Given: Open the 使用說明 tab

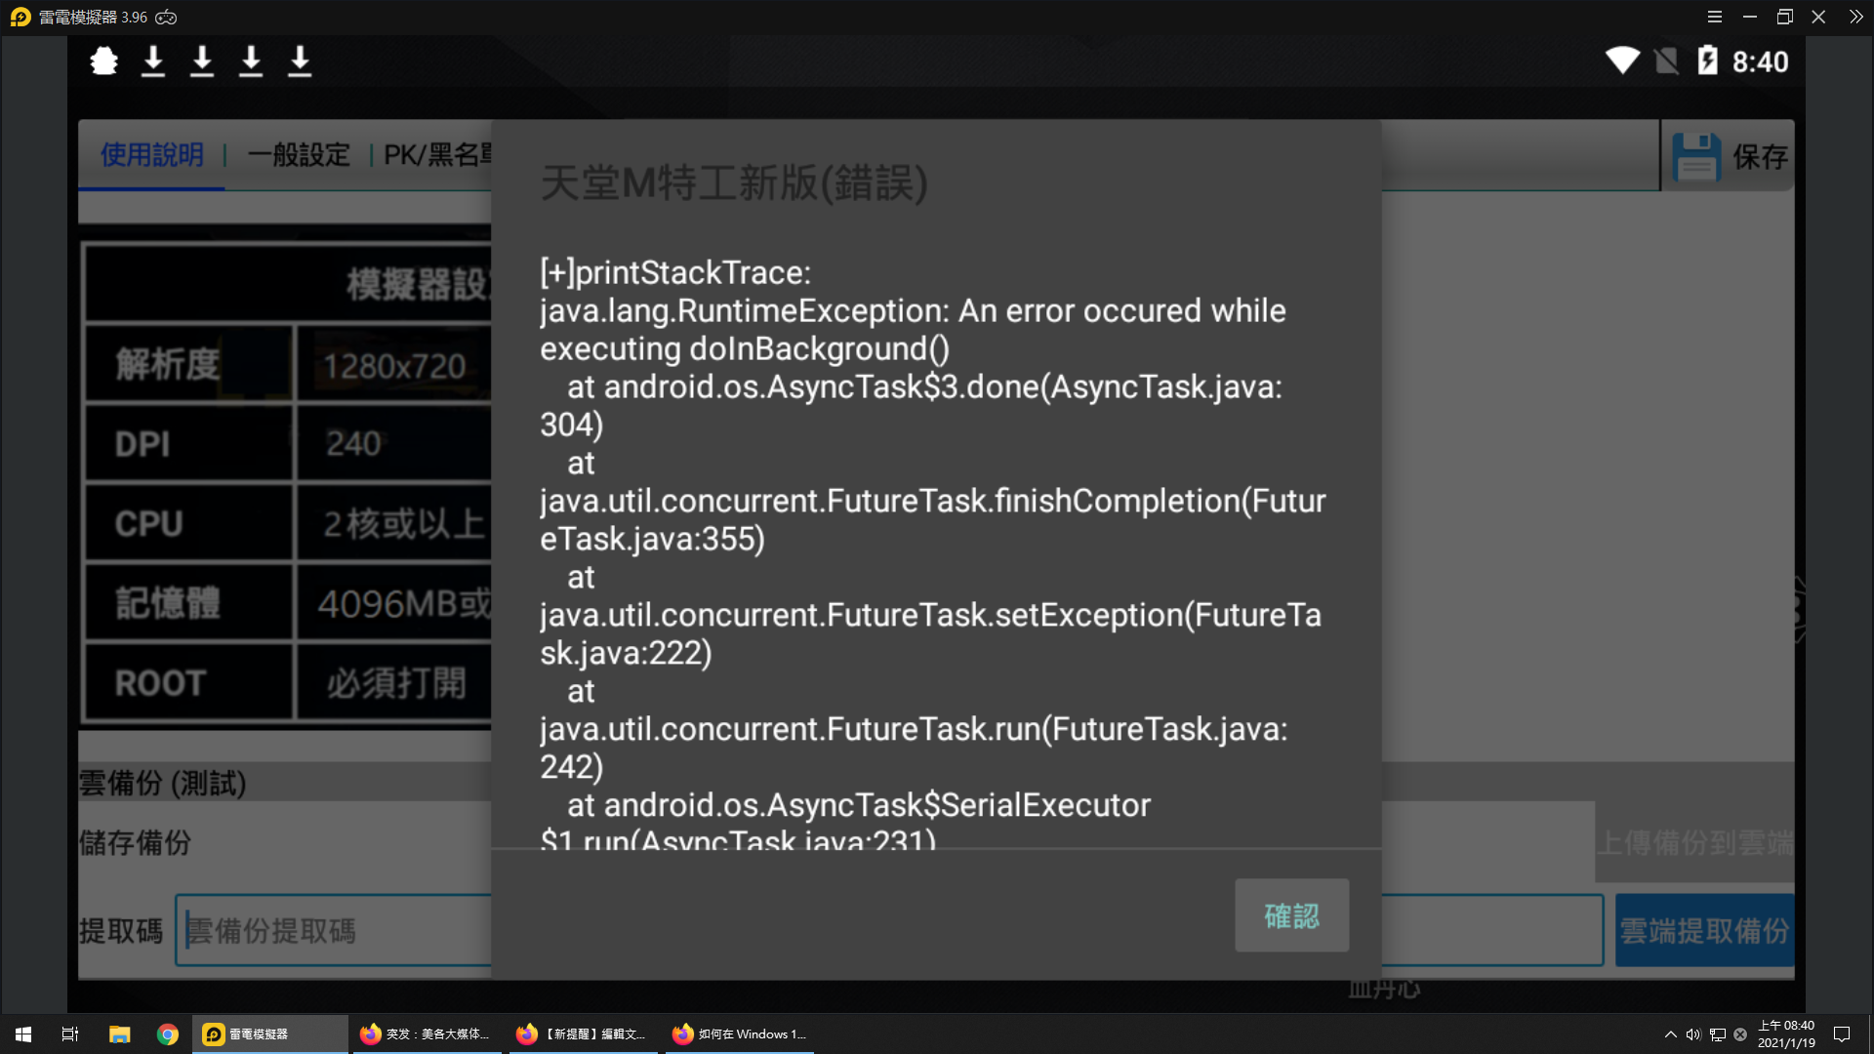Looking at the screenshot, I should [152, 154].
